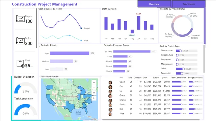
Task: Switch to the Task Timeline tab
Action: coord(189,4)
